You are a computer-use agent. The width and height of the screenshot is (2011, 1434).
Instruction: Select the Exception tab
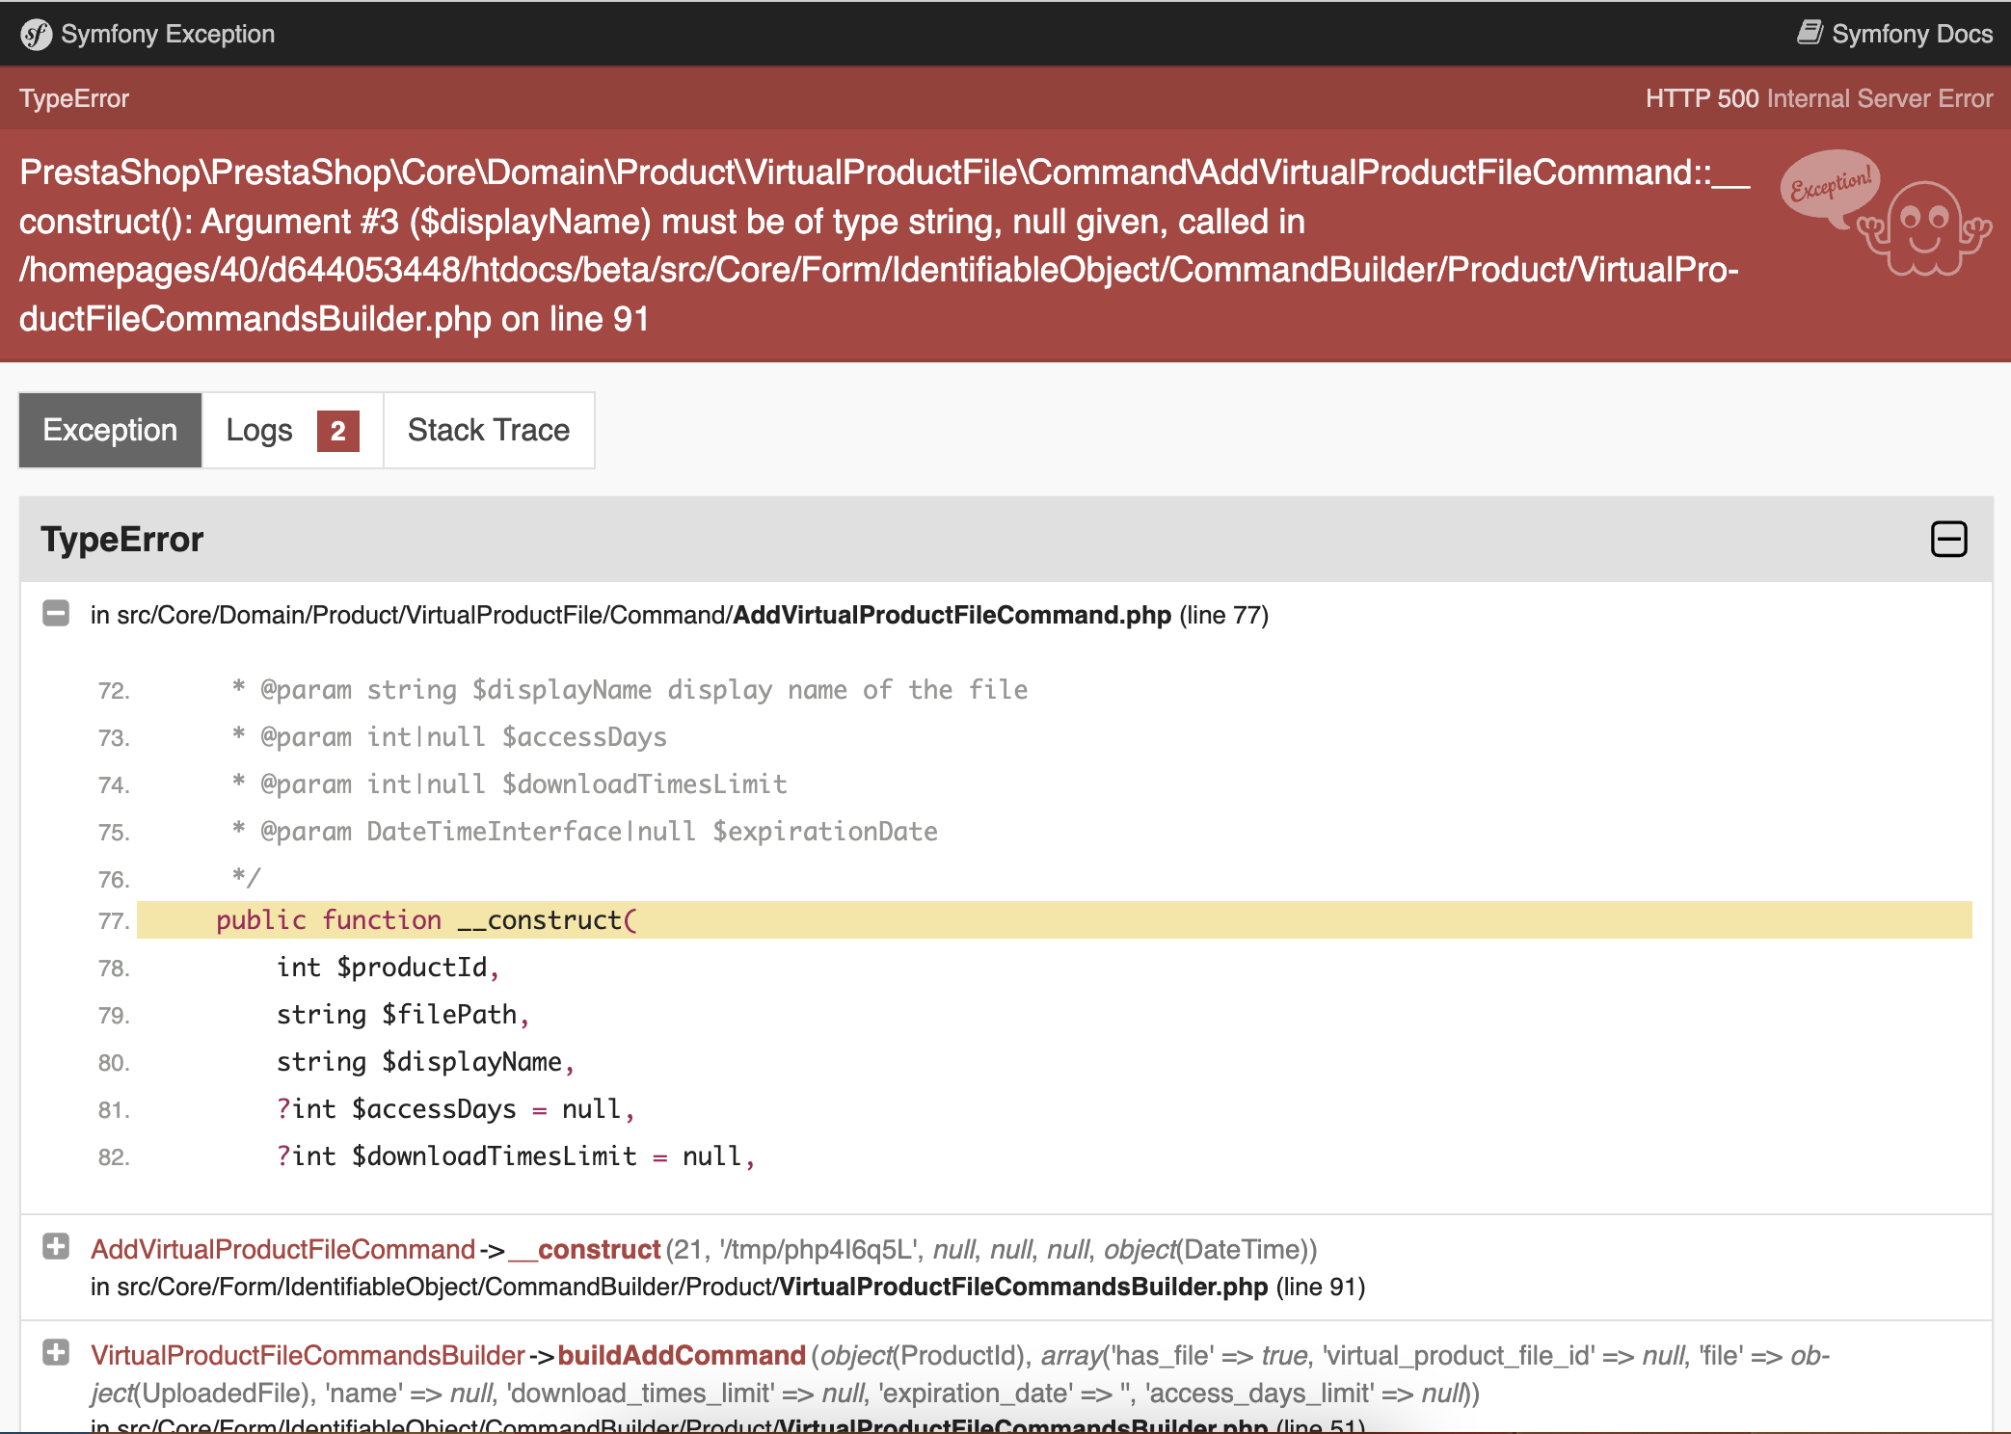coord(109,431)
